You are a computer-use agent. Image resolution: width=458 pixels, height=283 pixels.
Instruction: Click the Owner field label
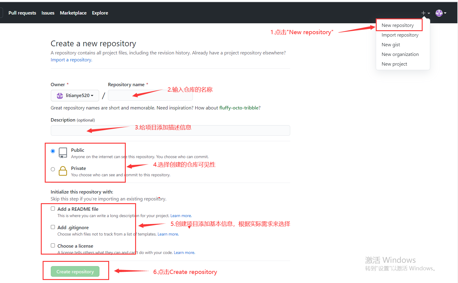[58, 85]
